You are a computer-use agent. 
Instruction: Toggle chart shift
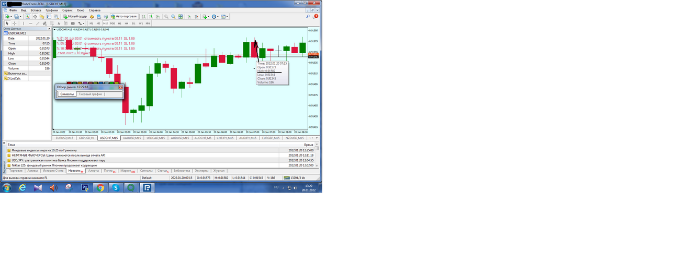tap(196, 16)
